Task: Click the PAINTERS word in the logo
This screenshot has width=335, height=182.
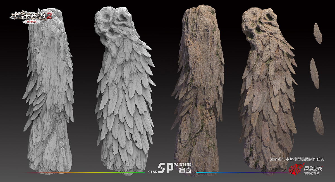Action: pyautogui.click(x=182, y=165)
